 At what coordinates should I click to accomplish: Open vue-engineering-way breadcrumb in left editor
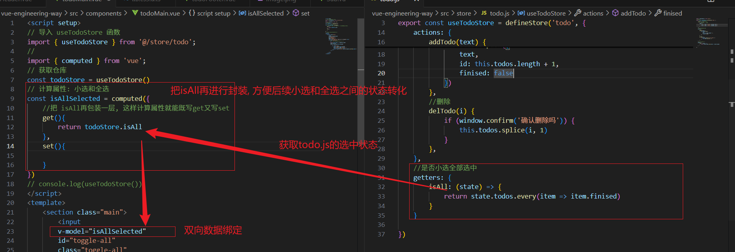[32, 13]
